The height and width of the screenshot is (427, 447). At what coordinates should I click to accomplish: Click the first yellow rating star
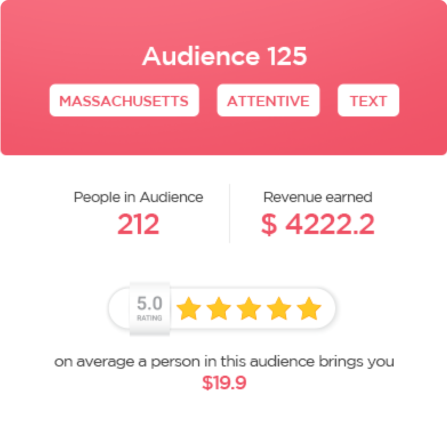[x=189, y=308]
